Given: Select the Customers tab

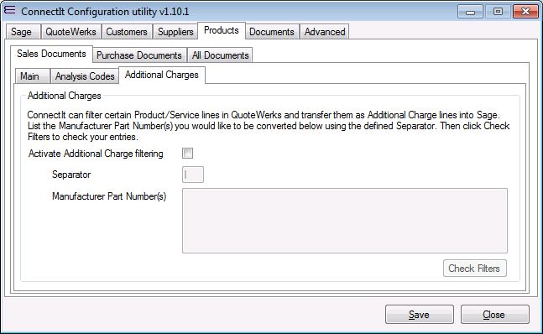Looking at the screenshot, I should point(127,32).
